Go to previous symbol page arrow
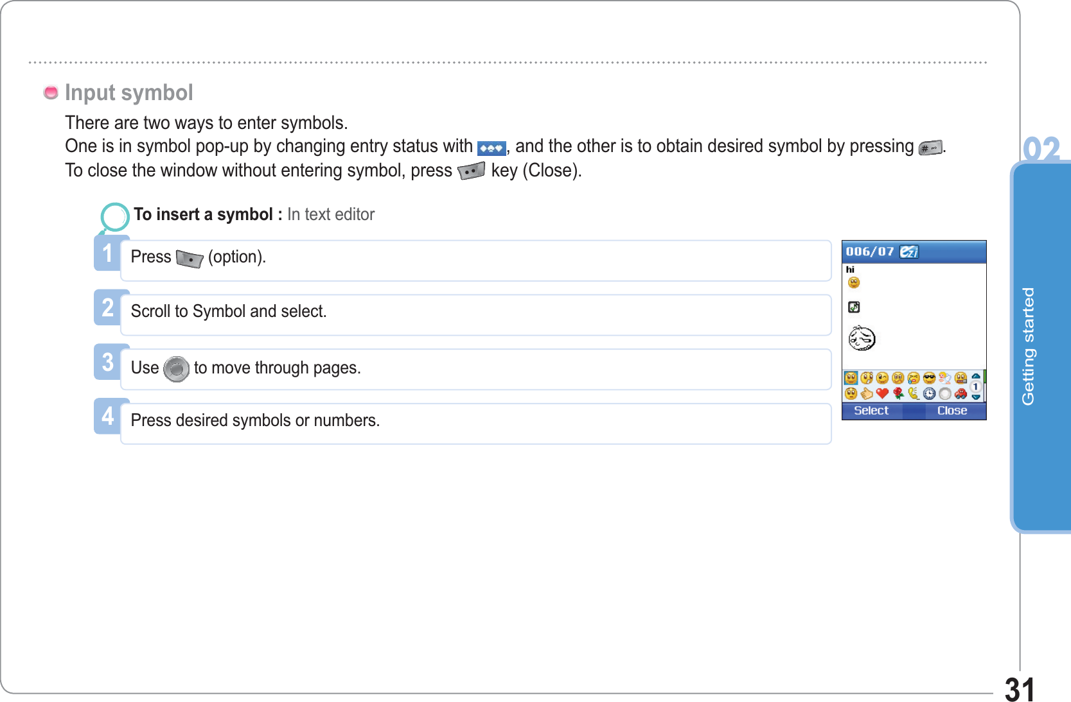The image size is (1071, 702). tap(976, 376)
